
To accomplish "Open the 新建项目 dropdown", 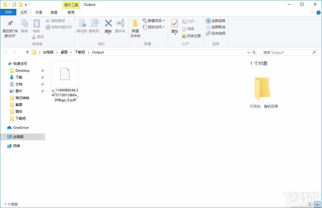I will pos(164,21).
